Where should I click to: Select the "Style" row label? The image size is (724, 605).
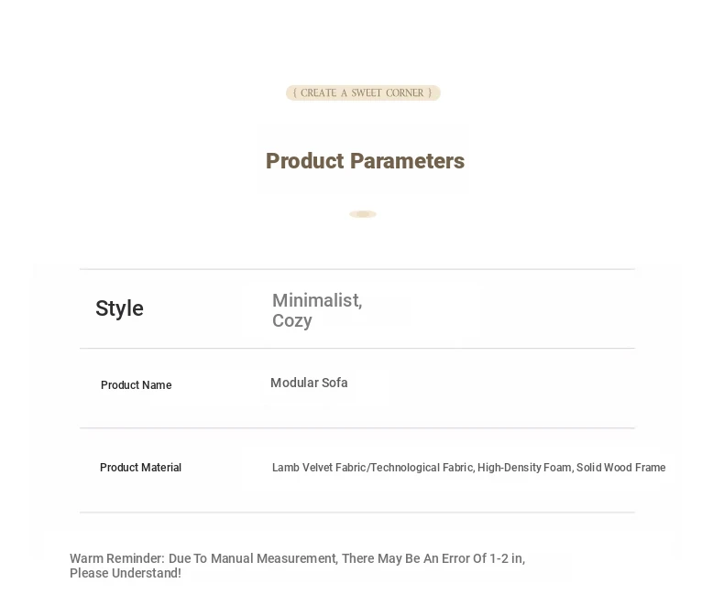coord(119,308)
